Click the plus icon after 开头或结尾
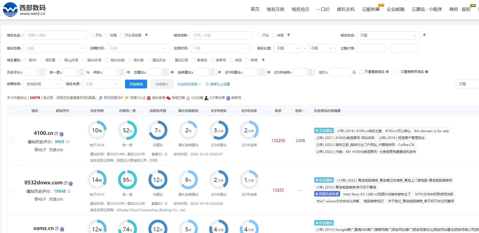 pos(146,35)
